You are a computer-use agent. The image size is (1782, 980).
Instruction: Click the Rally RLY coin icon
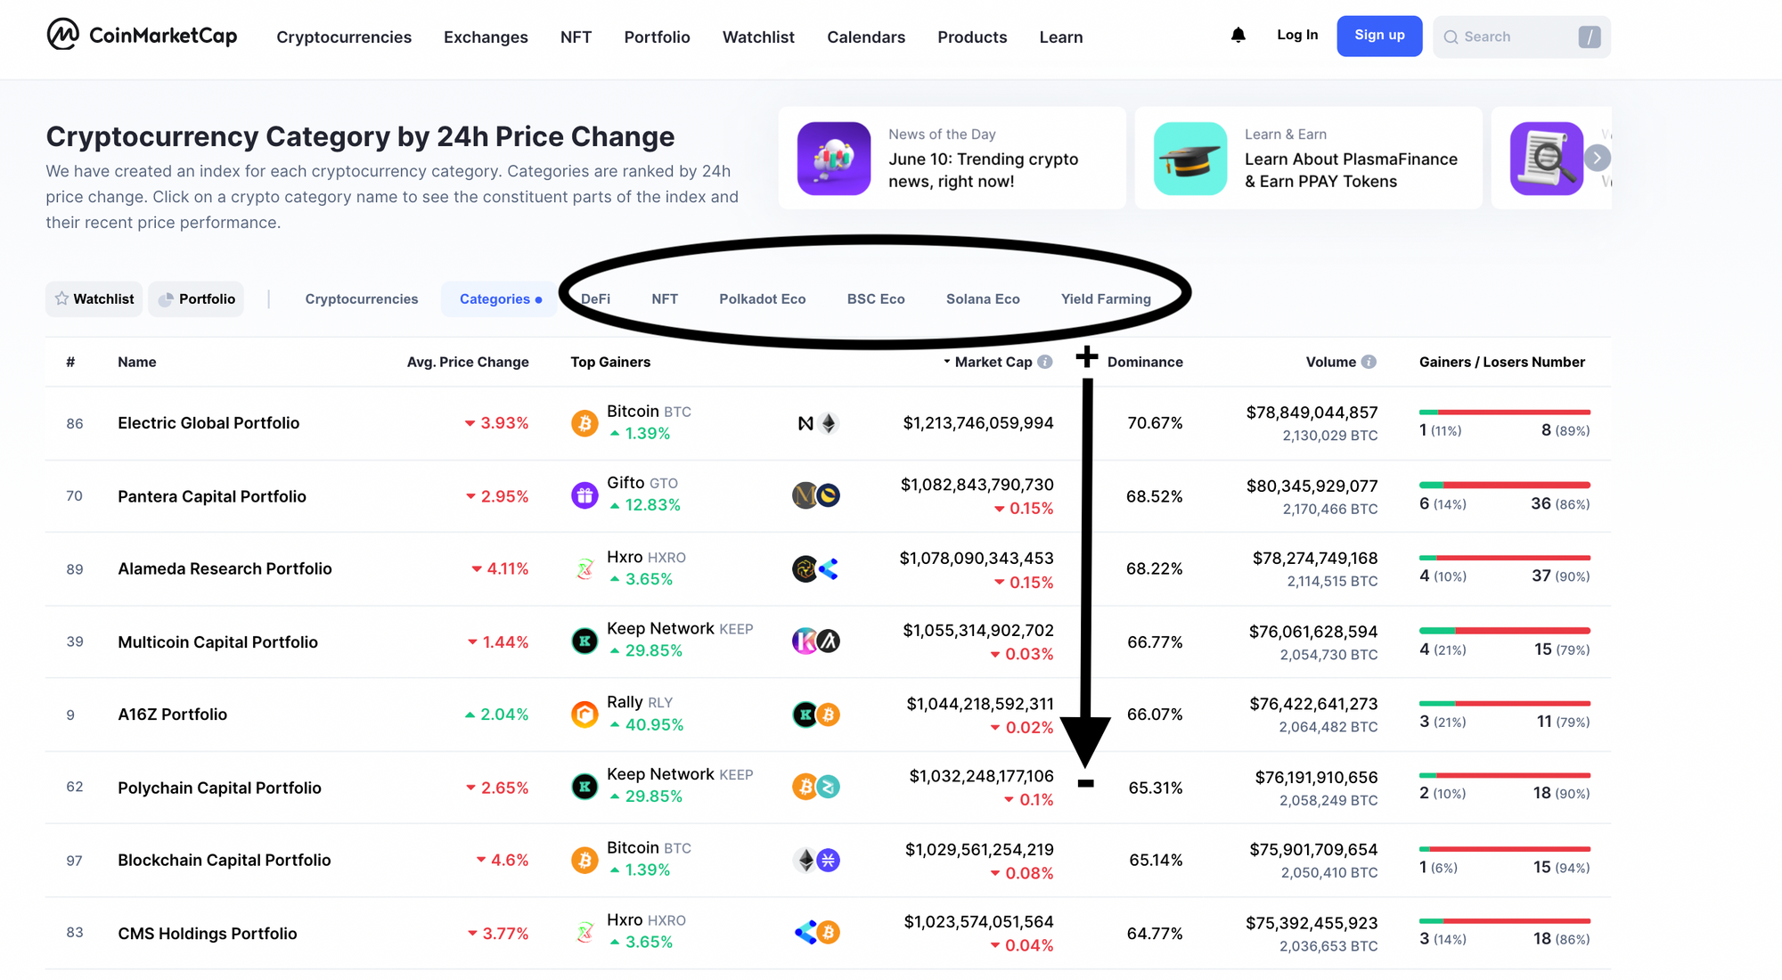pos(584,715)
